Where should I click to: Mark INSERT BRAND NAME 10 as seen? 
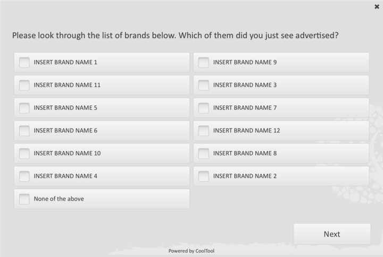pyautogui.click(x=24, y=154)
